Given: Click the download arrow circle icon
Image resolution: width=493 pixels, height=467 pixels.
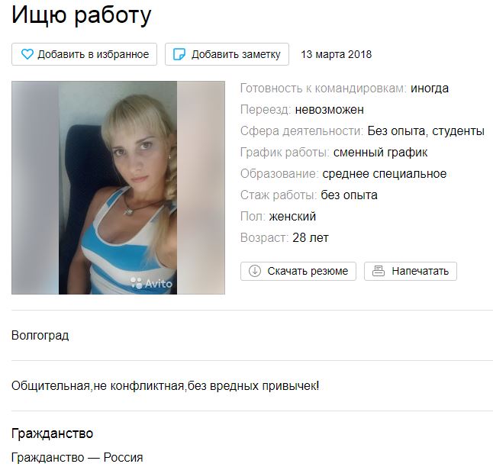Looking at the screenshot, I should pyautogui.click(x=254, y=271).
